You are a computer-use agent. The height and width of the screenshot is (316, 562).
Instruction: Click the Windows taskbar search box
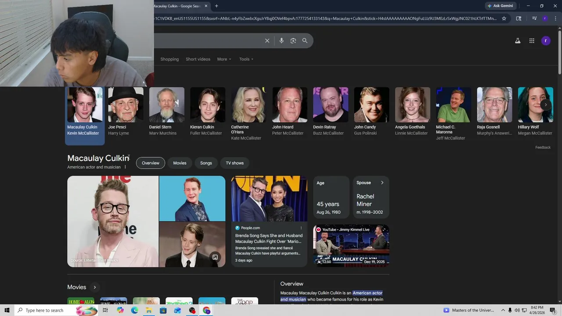[x=56, y=310]
